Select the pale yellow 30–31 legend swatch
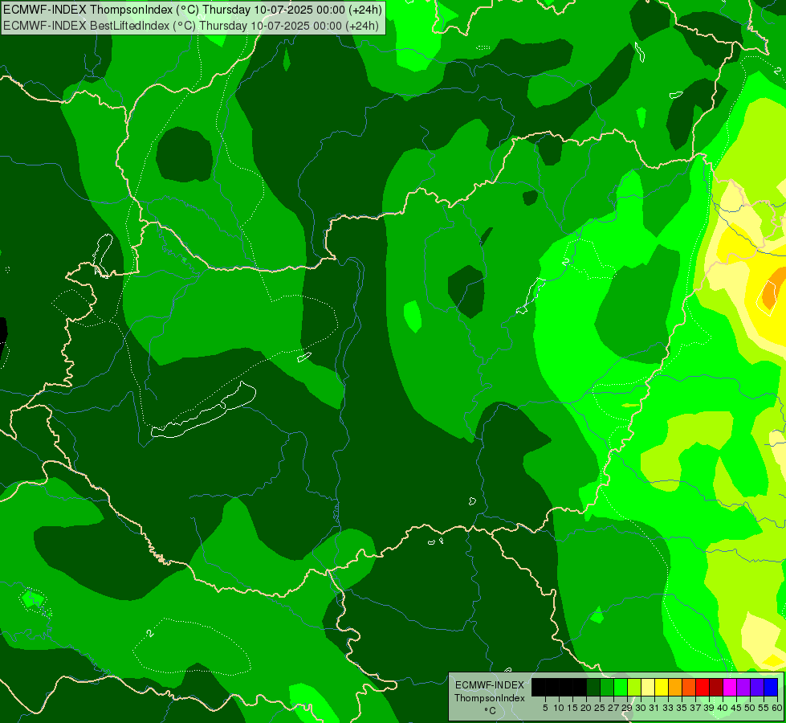Image resolution: width=786 pixels, height=723 pixels. coord(648,687)
